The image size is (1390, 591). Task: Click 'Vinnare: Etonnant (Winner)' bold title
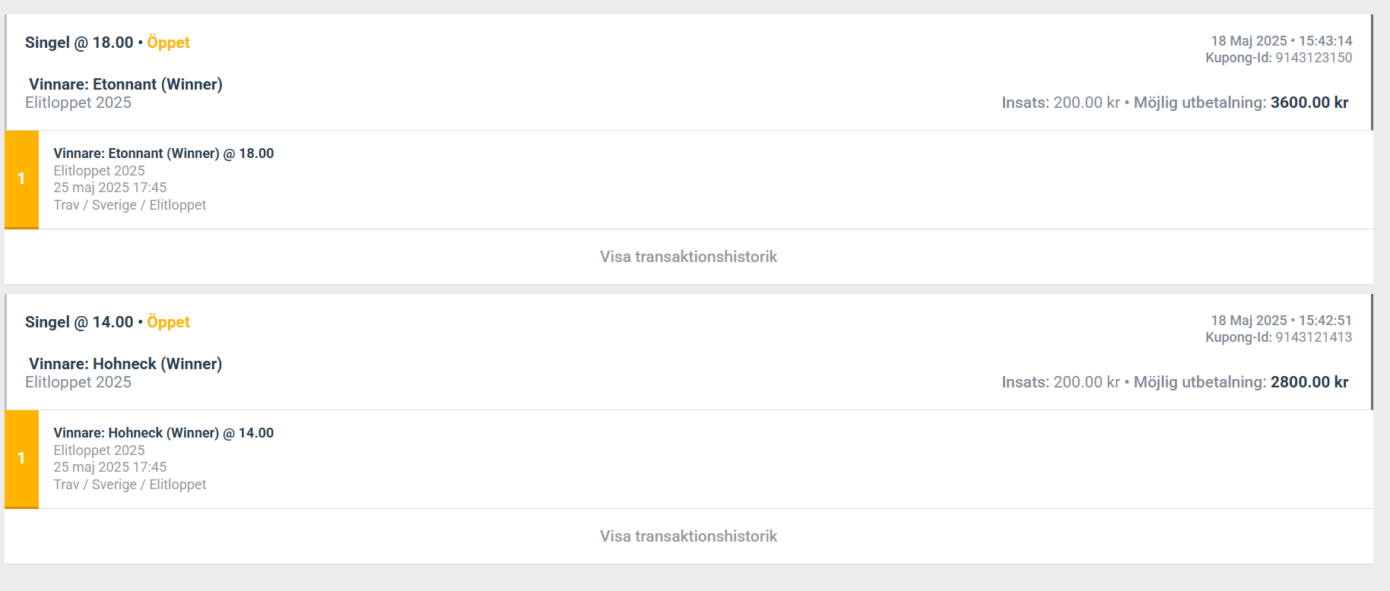tap(125, 84)
